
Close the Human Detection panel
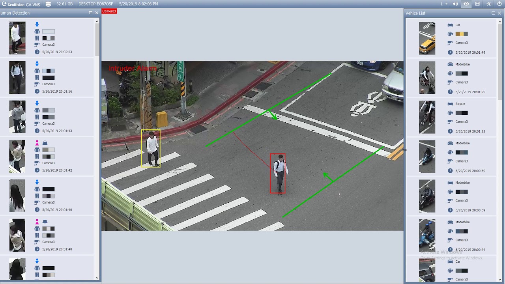tap(97, 13)
